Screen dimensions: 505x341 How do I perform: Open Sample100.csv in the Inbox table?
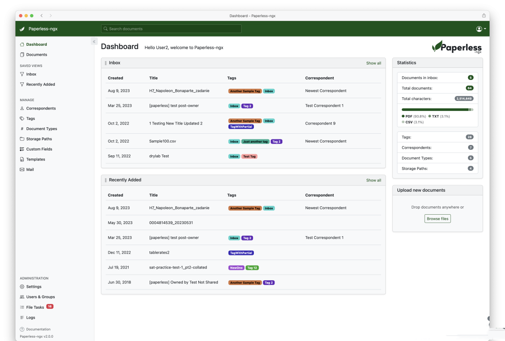pos(163,141)
